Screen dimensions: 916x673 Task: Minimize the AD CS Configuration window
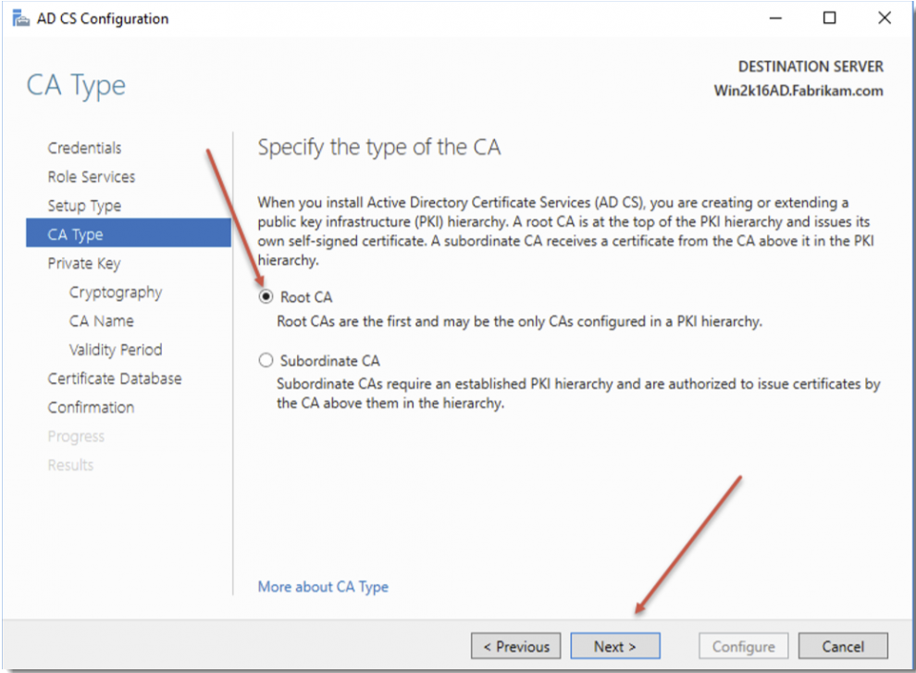[775, 19]
